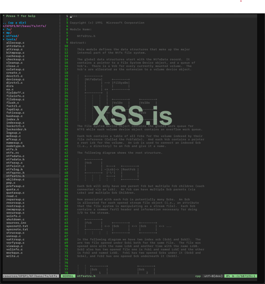Viewport: 265px width, 284px height.
Task: Open mftsup.c file
Action: [14, 139]
